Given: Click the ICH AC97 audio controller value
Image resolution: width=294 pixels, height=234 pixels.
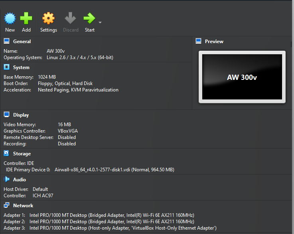Looking at the screenshot, I should [x=43, y=196].
